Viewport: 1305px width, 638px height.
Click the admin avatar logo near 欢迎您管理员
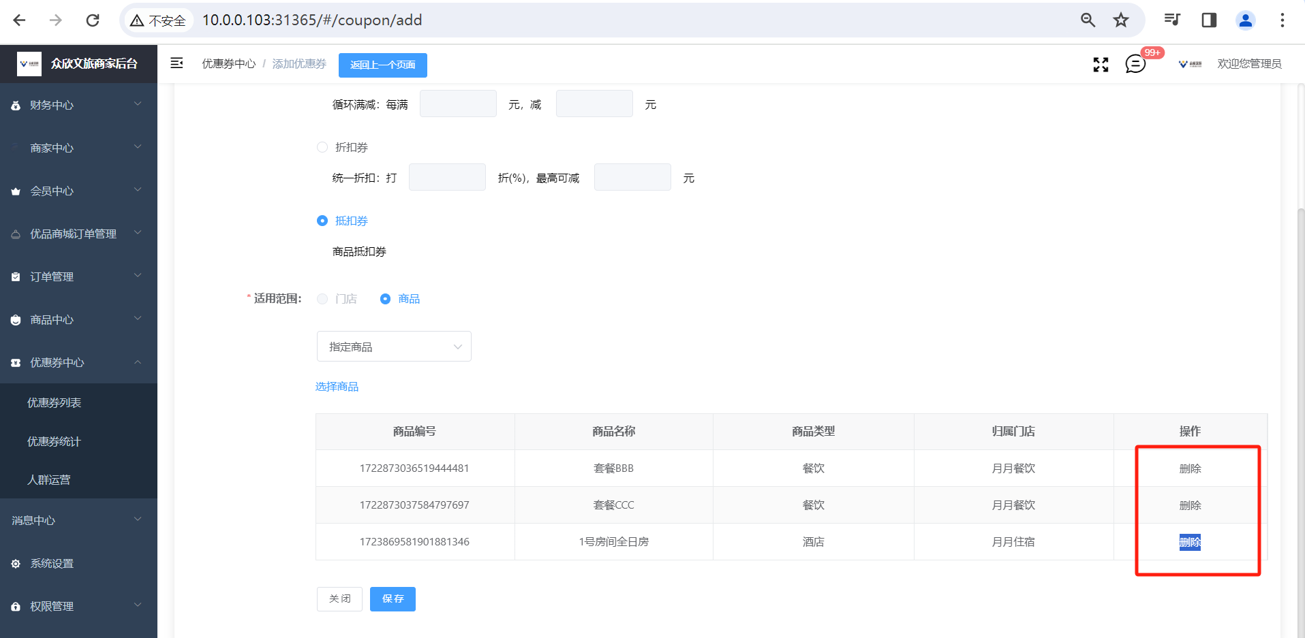click(1191, 64)
